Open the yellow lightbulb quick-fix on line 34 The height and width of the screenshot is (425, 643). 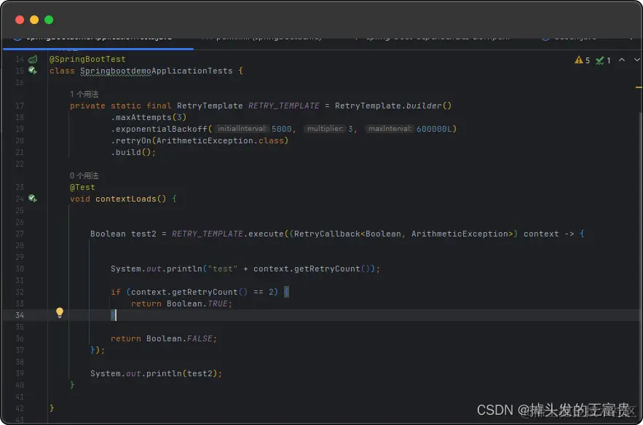[x=60, y=313]
